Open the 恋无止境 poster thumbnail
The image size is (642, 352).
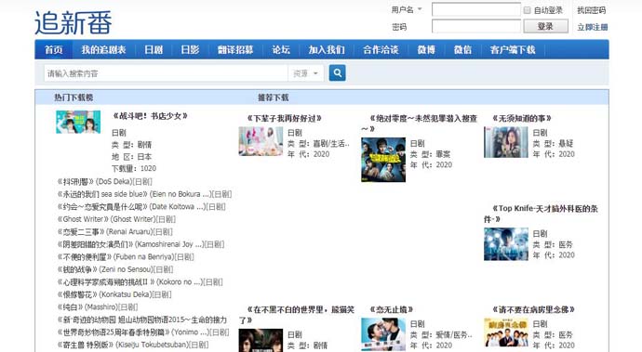[x=383, y=335]
